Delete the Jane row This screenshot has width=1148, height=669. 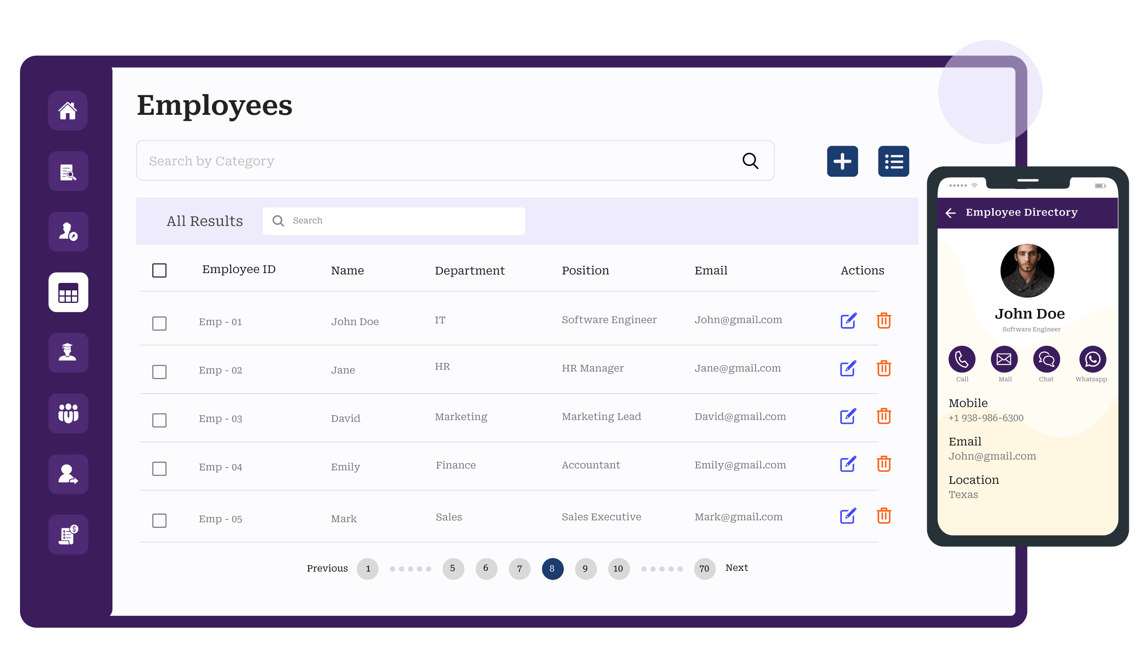884,368
